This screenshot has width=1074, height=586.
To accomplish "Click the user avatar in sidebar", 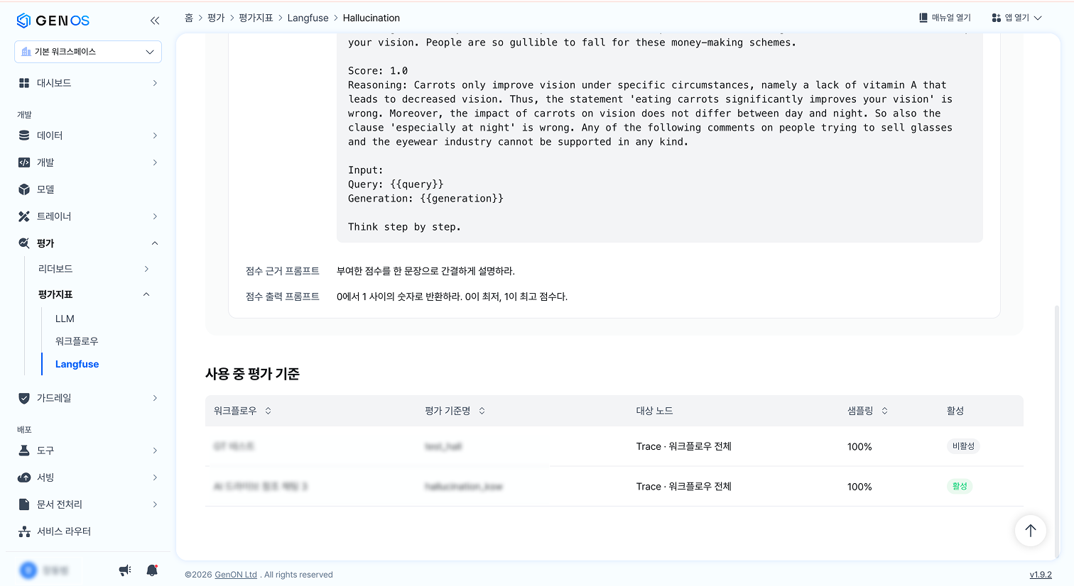I will pos(28,570).
